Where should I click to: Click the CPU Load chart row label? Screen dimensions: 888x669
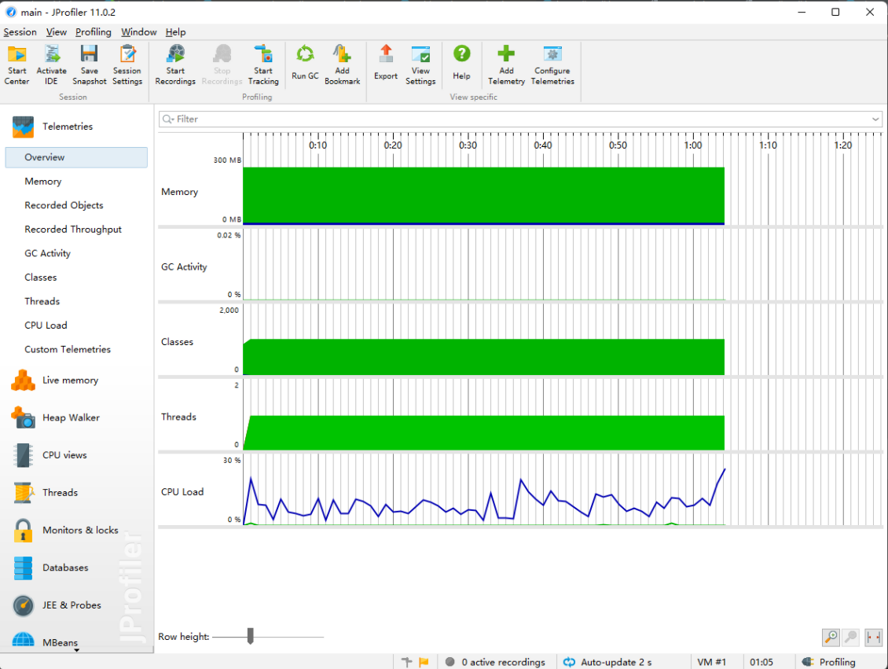pyautogui.click(x=182, y=491)
